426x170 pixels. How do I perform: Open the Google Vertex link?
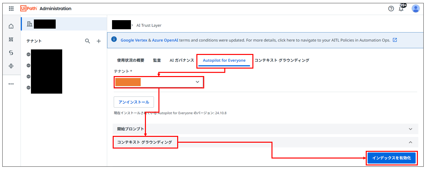pyautogui.click(x=134, y=40)
